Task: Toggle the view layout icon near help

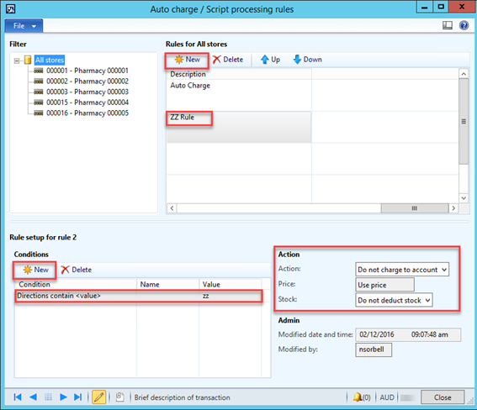Action: point(448,25)
